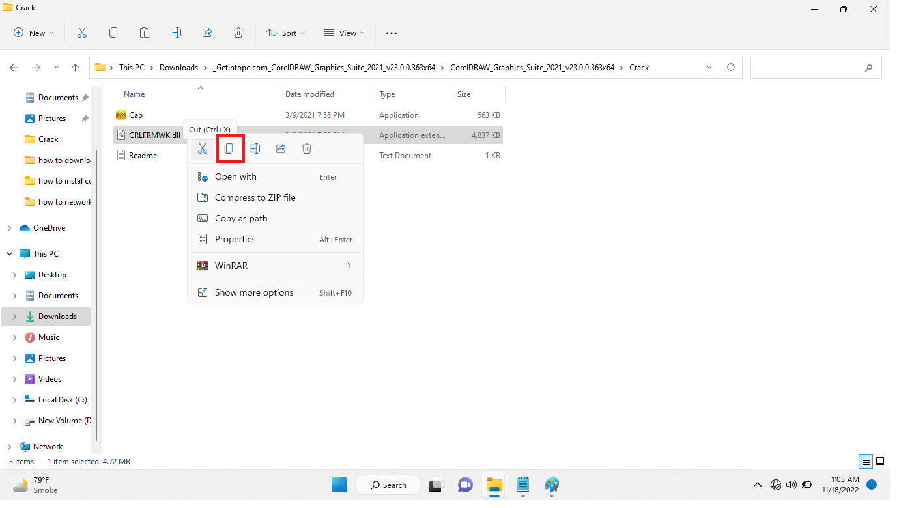Show hidden system tray icons
899x508 pixels.
(757, 485)
